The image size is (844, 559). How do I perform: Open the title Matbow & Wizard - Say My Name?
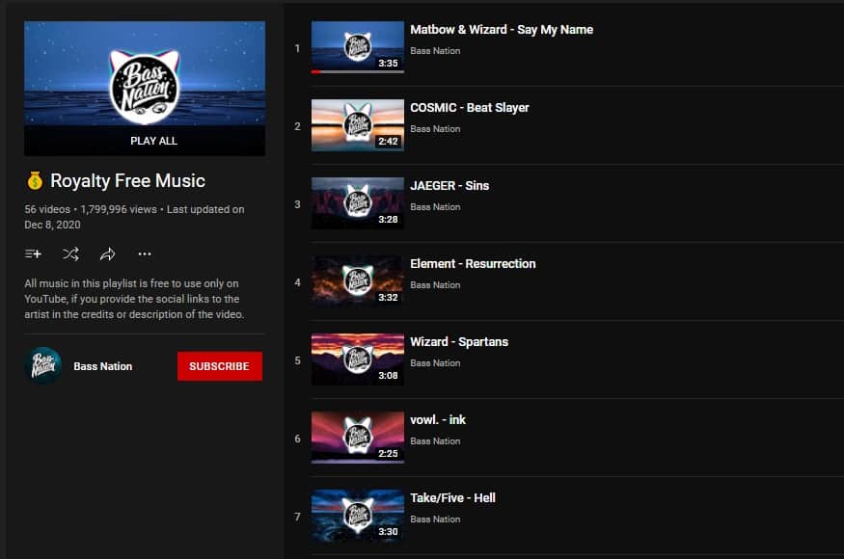pyautogui.click(x=502, y=30)
